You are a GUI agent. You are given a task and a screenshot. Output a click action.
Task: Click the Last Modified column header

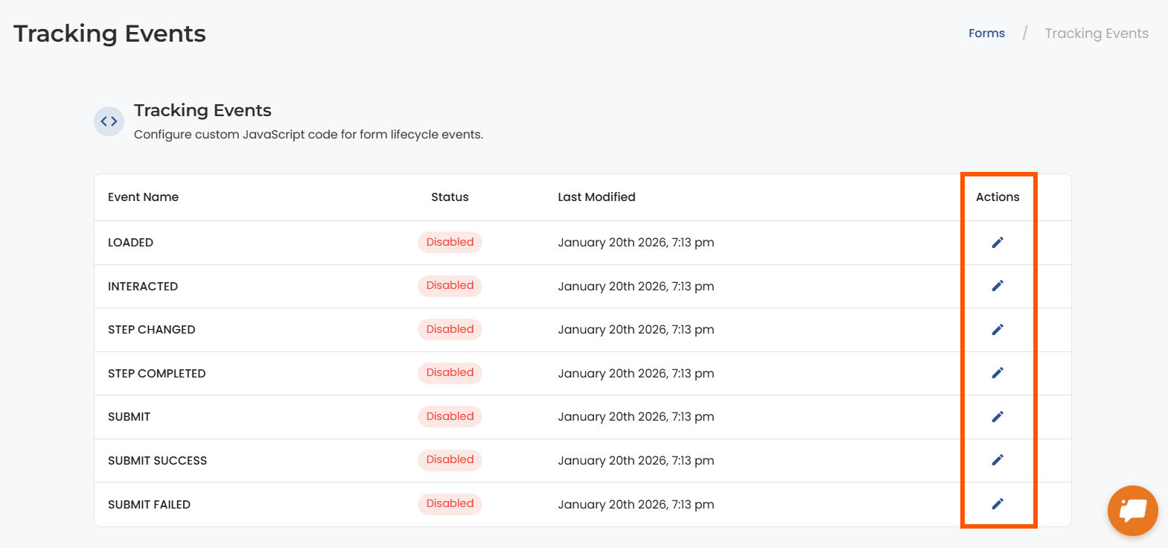tap(596, 197)
